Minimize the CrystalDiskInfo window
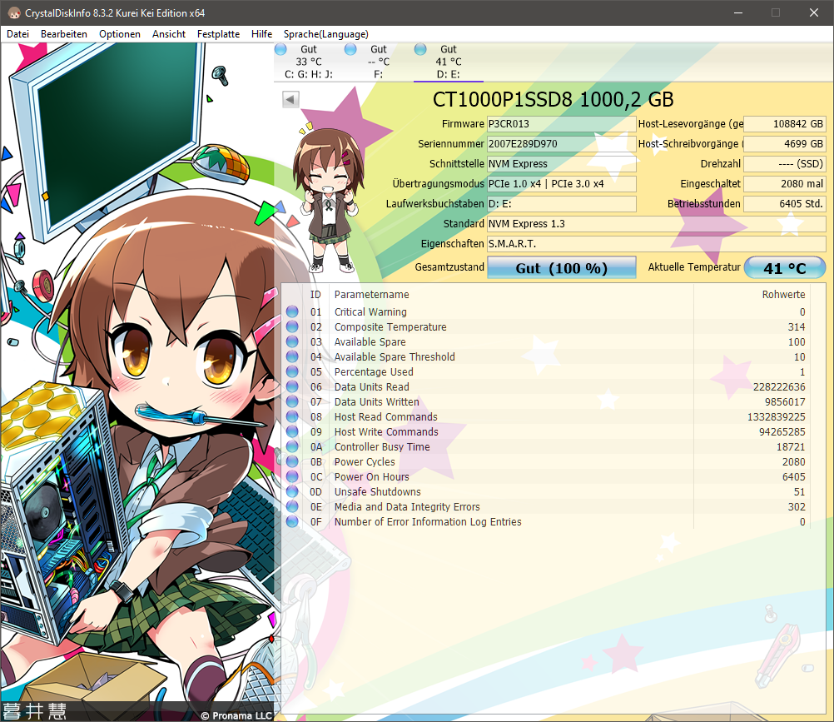The height and width of the screenshot is (722, 834). click(x=737, y=12)
